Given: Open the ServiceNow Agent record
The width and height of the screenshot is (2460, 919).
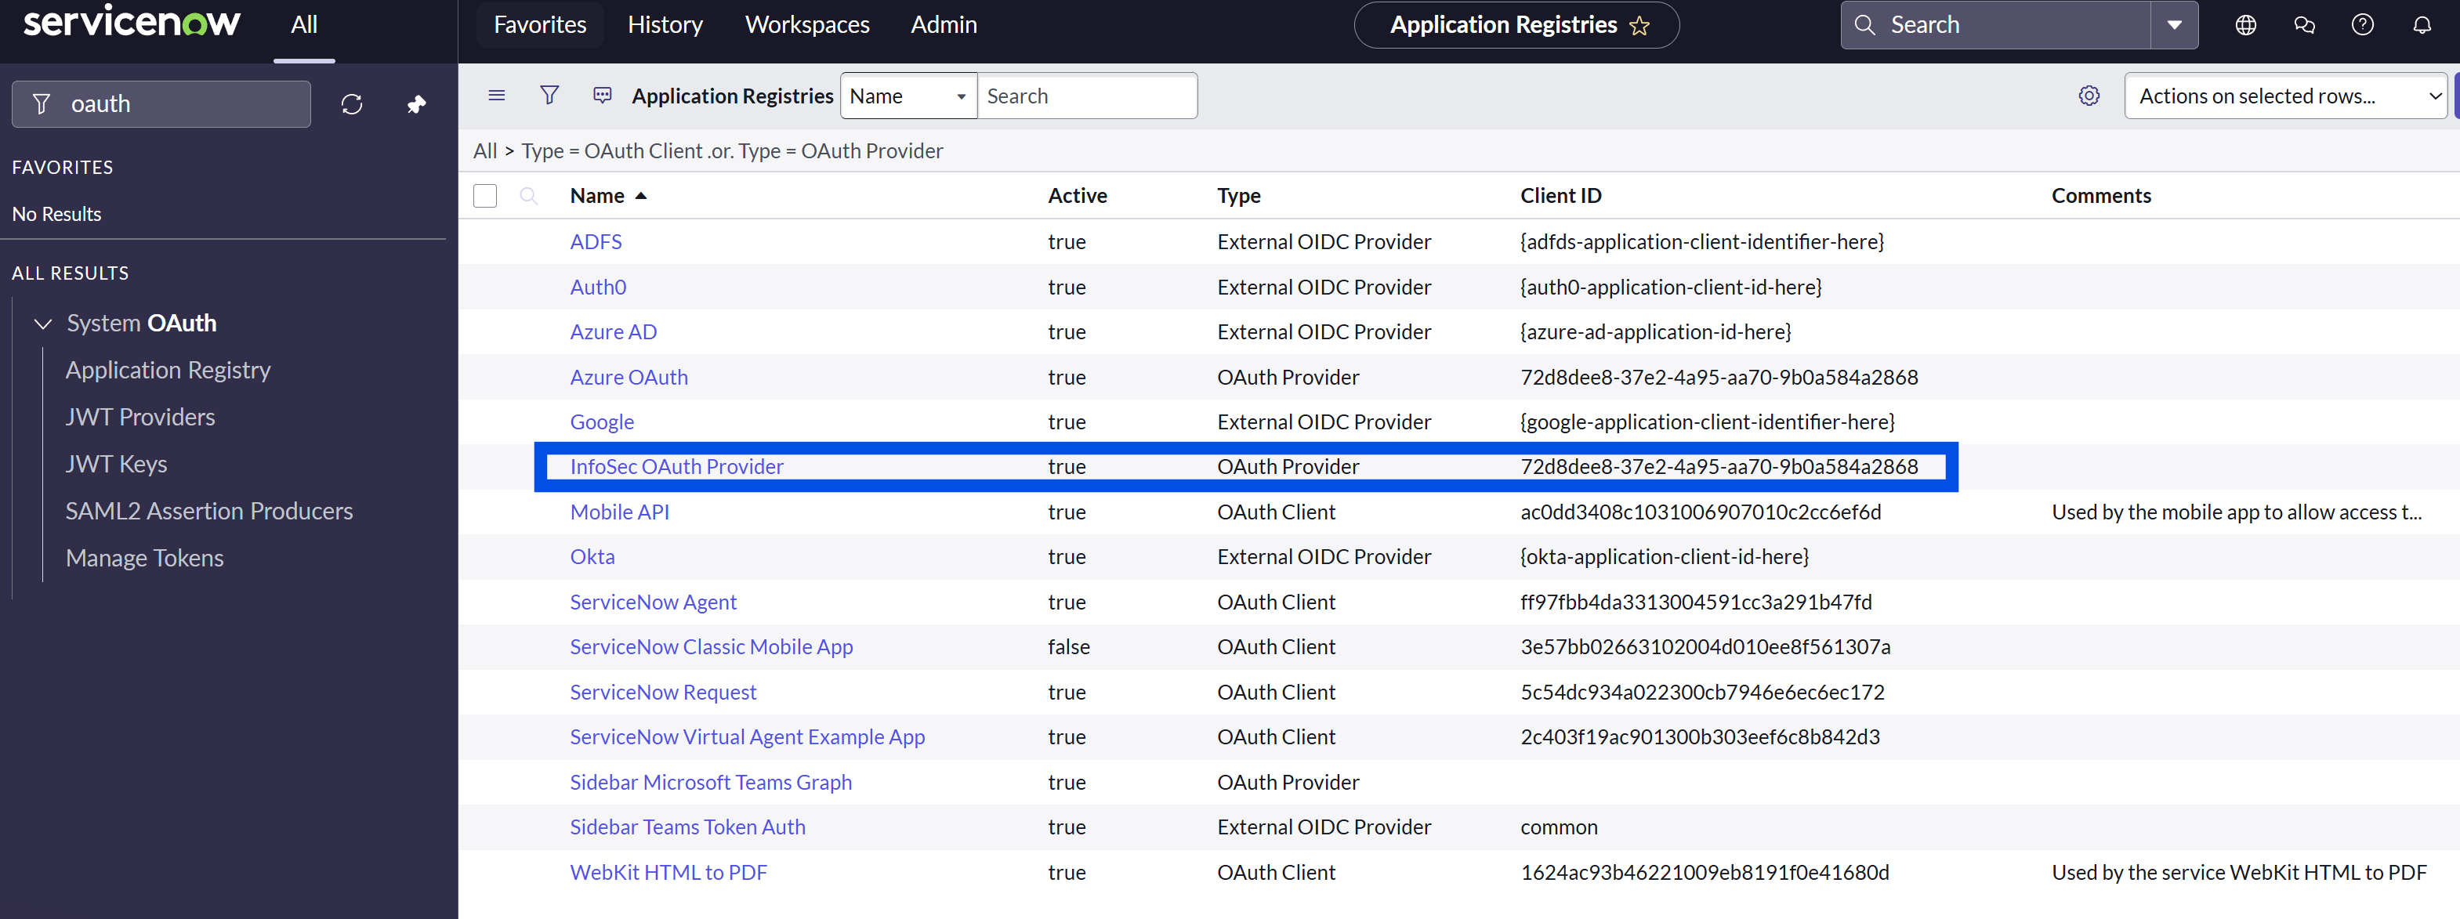Looking at the screenshot, I should (x=653, y=602).
